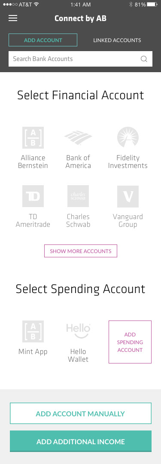Viewport: 161px width, 464px height.
Task: Choose the Hello Wallet logo
Action: [78, 331]
